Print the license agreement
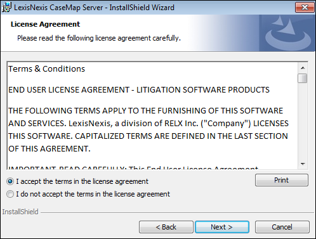The image size is (316, 239). click(282, 180)
